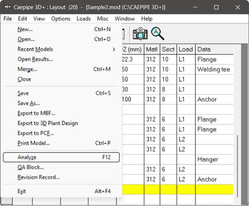Expand the Recent Models submenu arrow
This screenshot has height=206, width=249.
tap(114, 50)
